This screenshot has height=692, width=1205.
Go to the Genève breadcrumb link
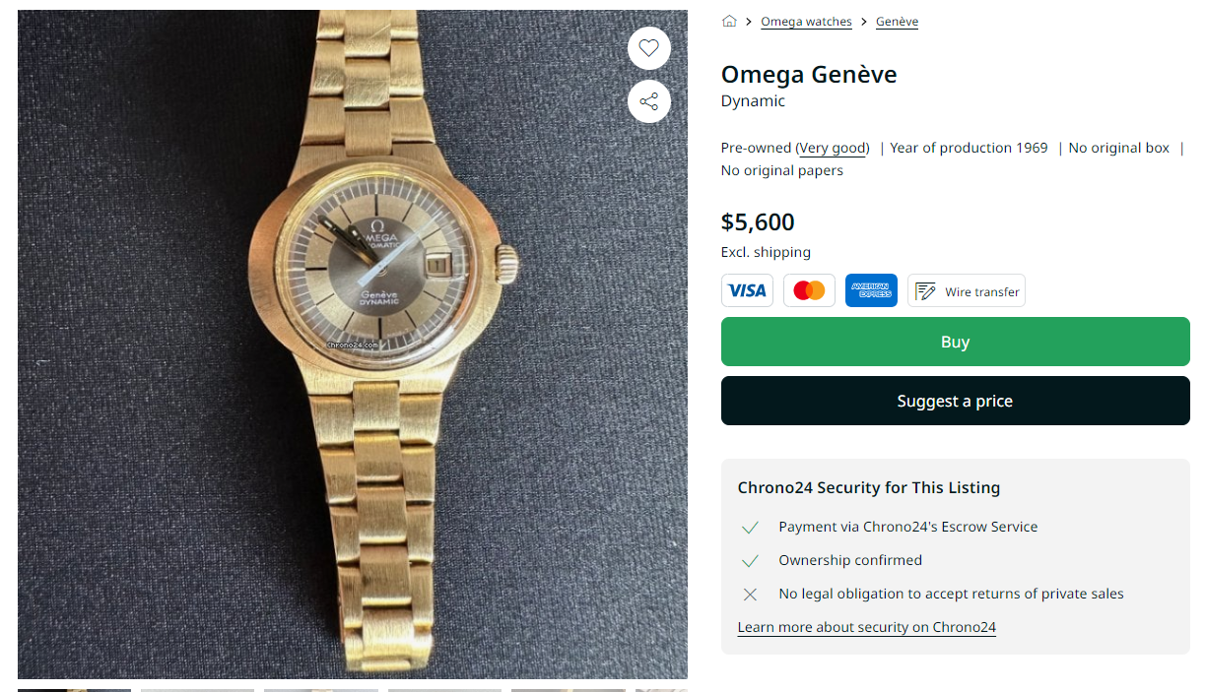pyautogui.click(x=897, y=22)
